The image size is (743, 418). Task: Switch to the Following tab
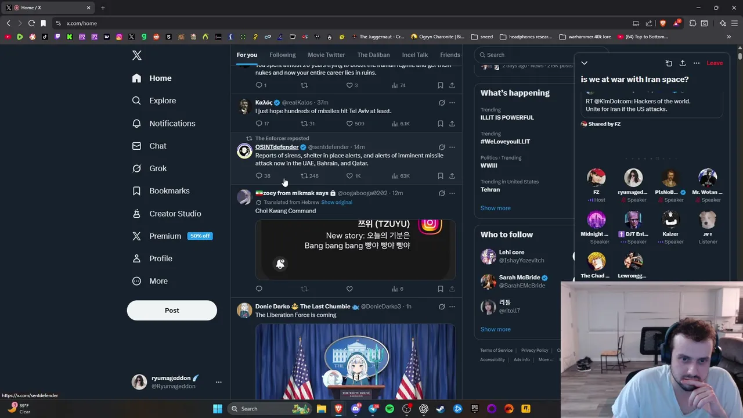click(282, 55)
